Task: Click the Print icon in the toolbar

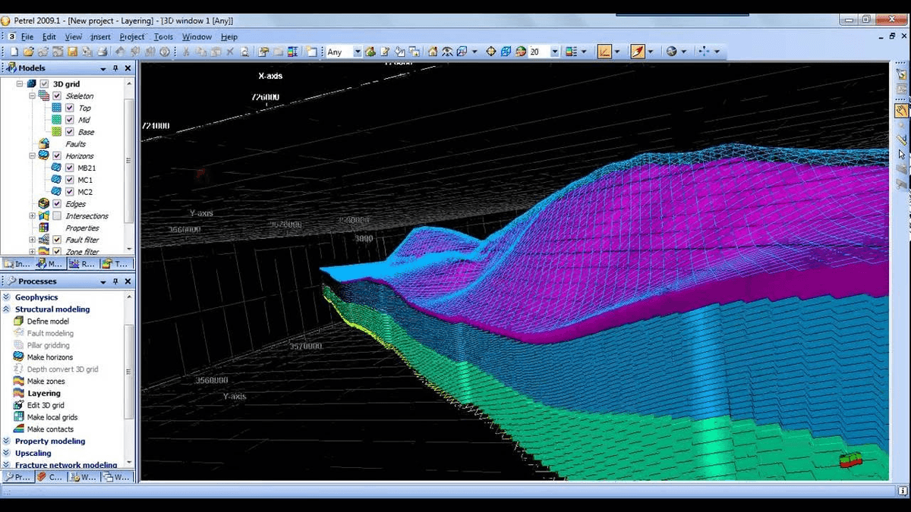Action: (102, 52)
